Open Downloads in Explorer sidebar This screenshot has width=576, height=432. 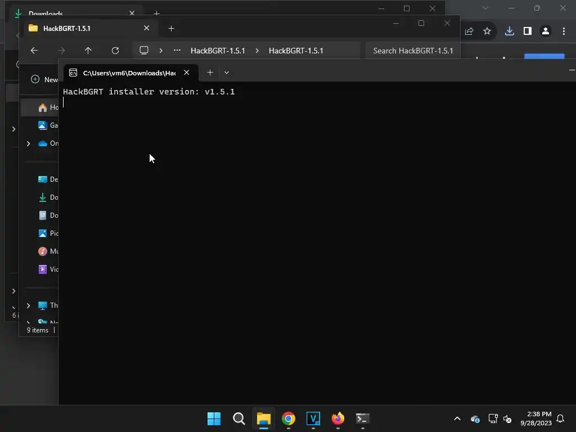coord(48,197)
